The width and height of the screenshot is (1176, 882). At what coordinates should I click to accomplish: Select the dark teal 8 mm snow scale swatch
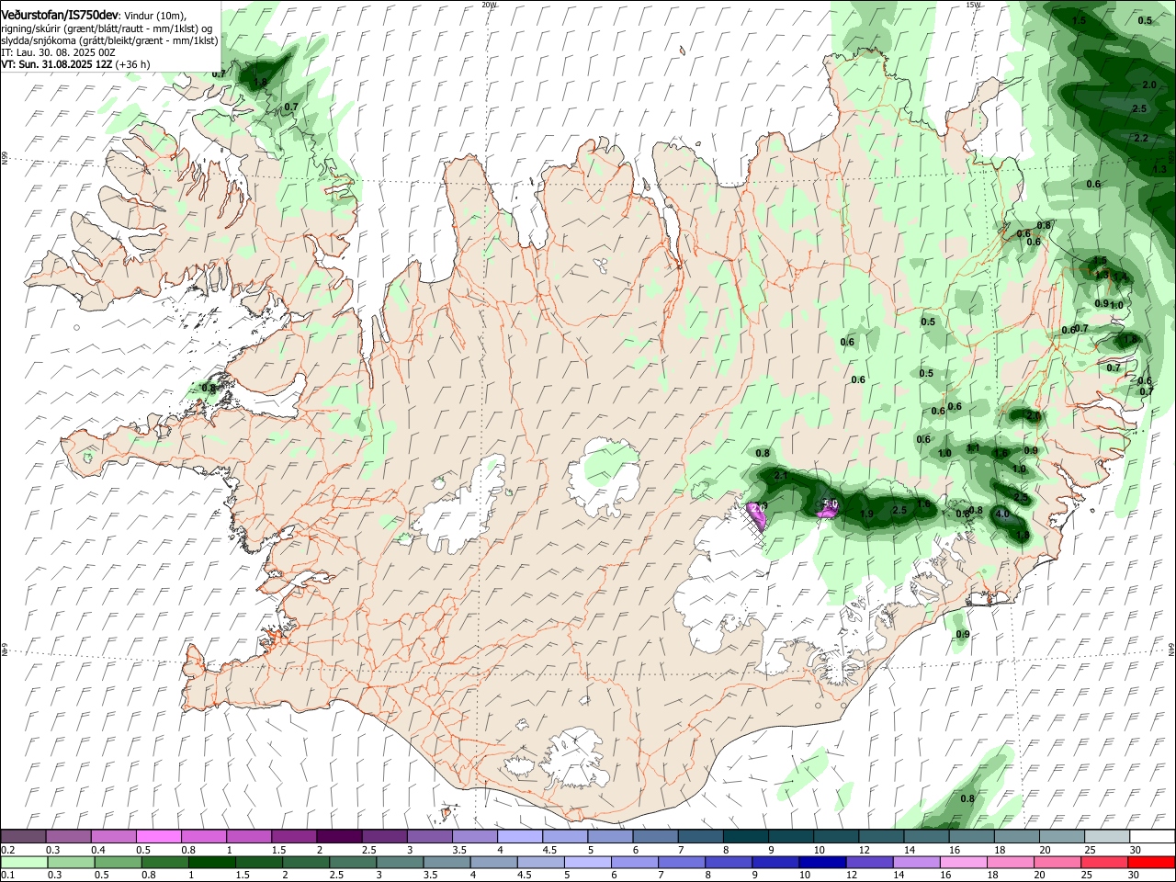[x=744, y=836]
